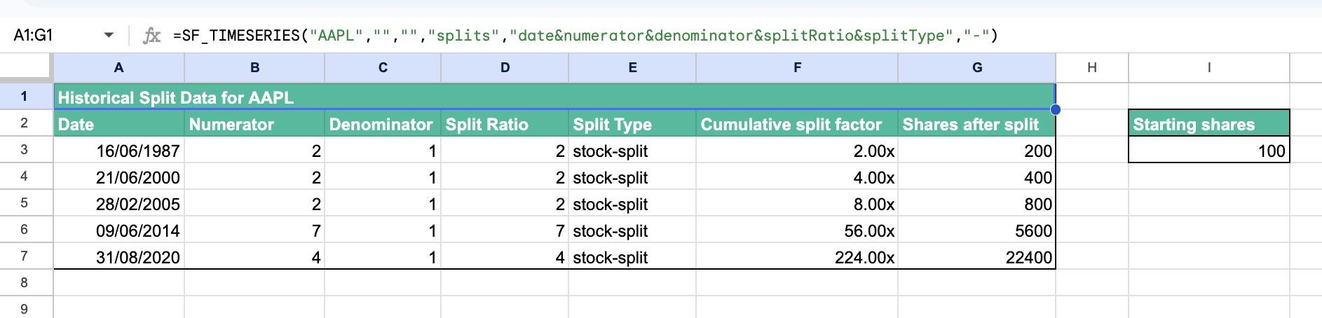Screen dimensions: 1322x318
Task: Click the 'Numerator' header cell
Action: [254, 124]
